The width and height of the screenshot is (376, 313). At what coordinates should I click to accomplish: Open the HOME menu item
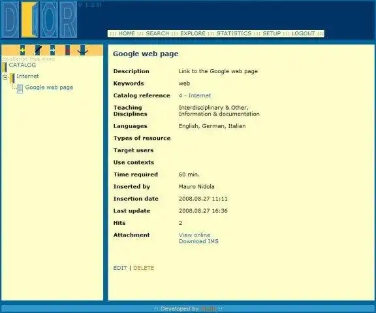tap(127, 33)
